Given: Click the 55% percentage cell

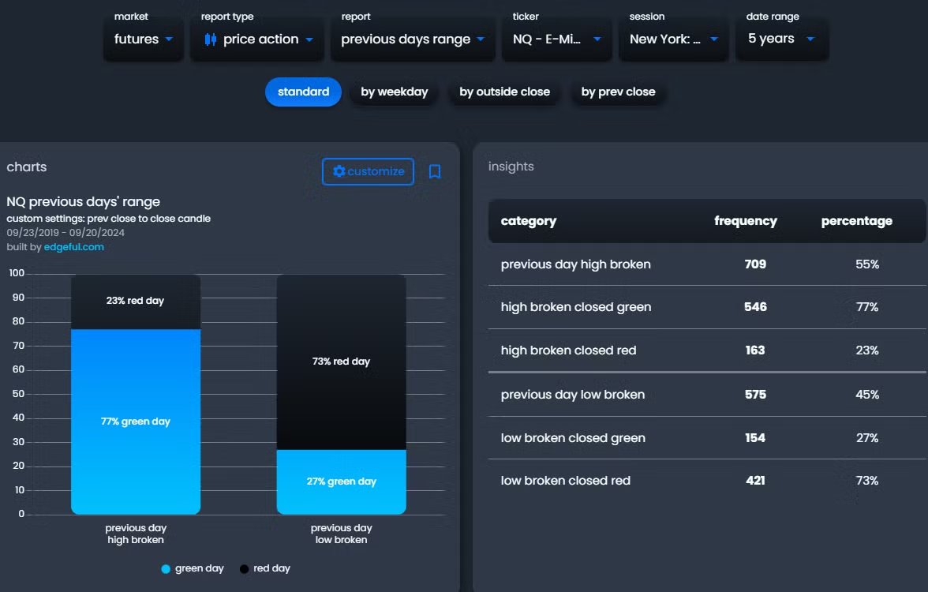Looking at the screenshot, I should (867, 264).
